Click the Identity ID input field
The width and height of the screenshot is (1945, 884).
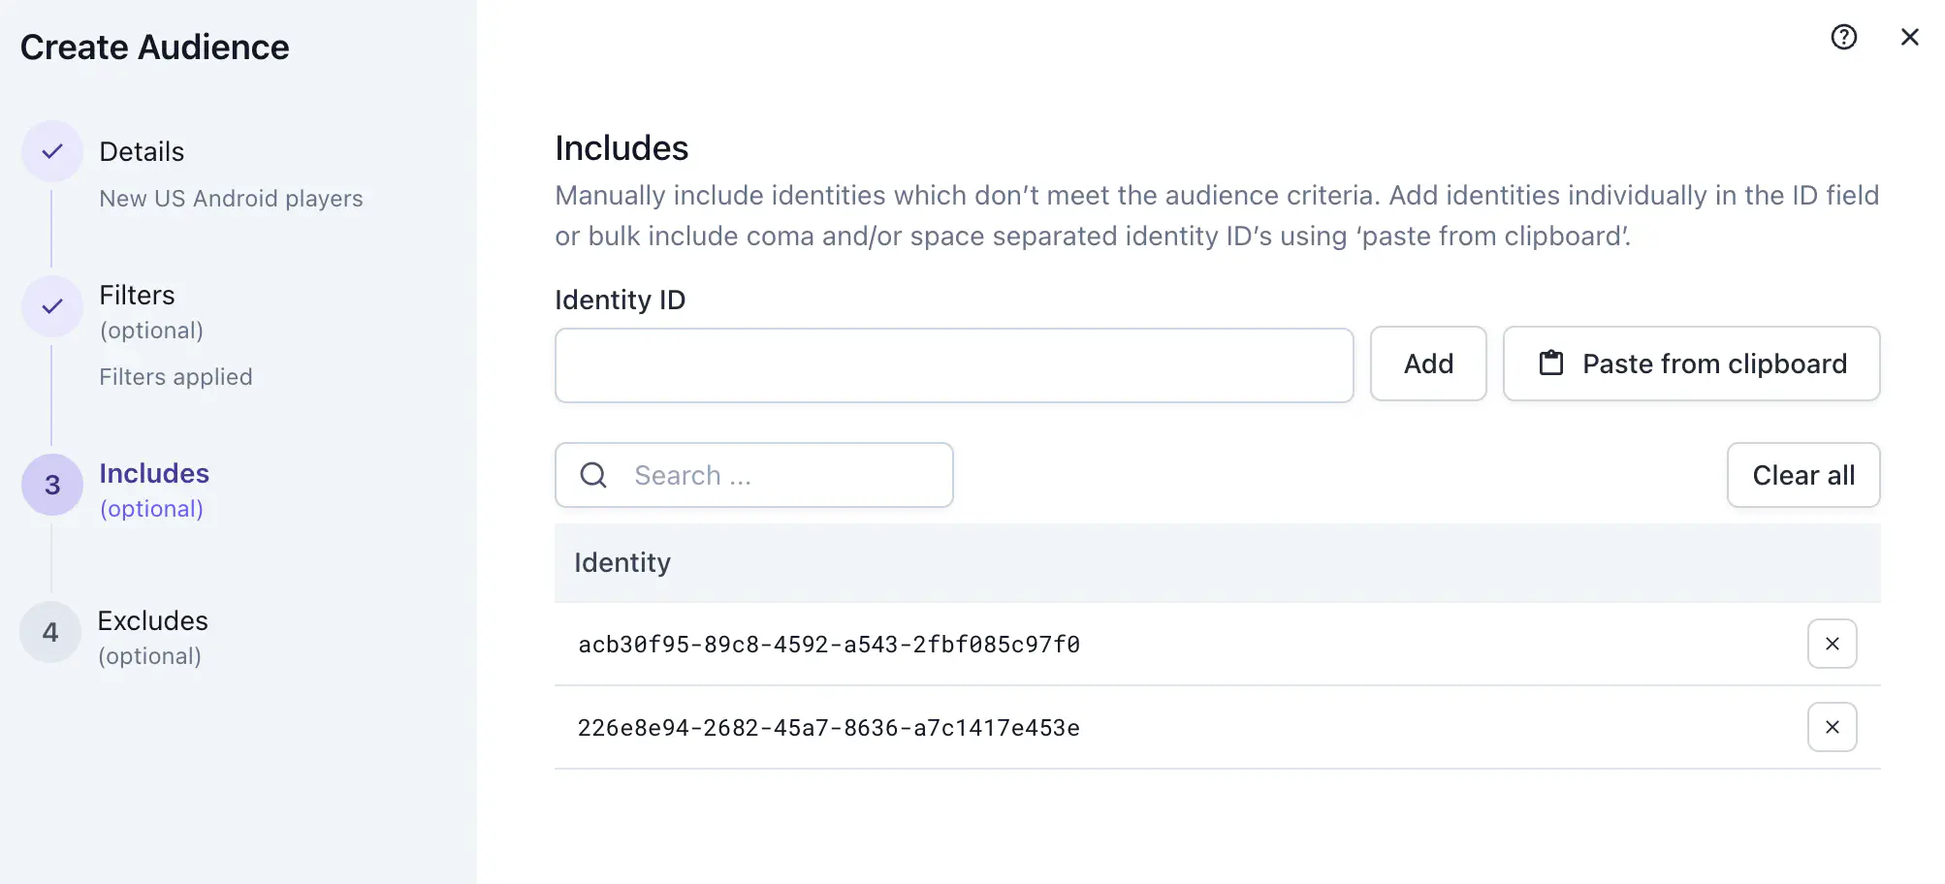point(953,365)
